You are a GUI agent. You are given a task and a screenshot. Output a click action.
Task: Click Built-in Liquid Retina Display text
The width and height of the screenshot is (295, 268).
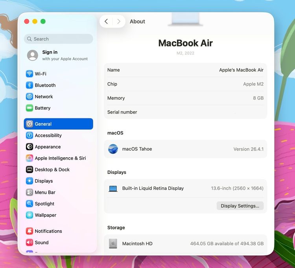pos(153,188)
